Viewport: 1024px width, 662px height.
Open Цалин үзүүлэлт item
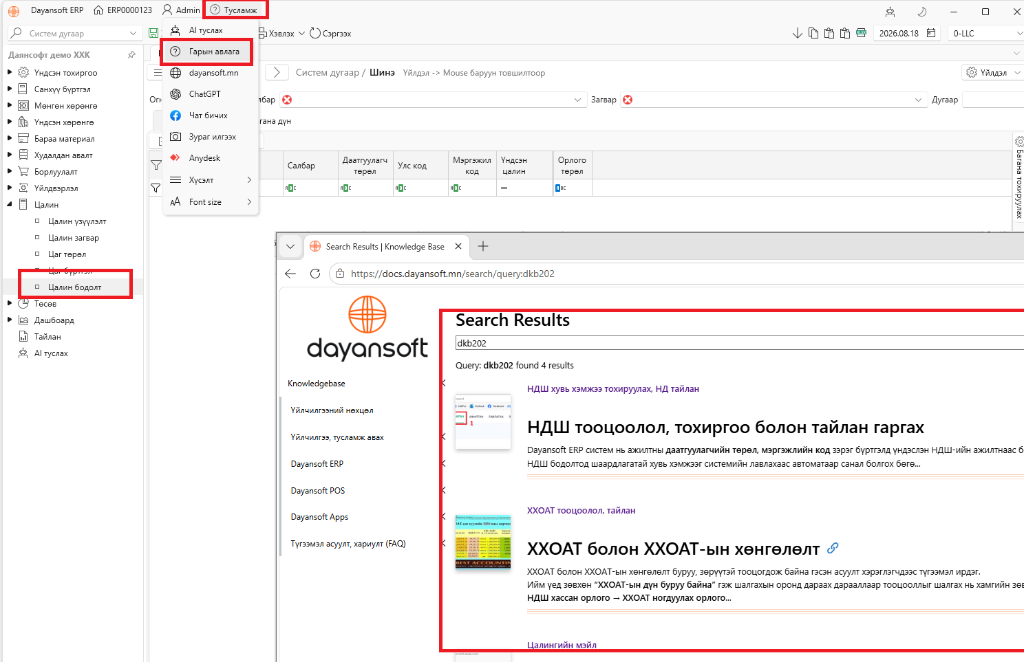click(x=77, y=221)
